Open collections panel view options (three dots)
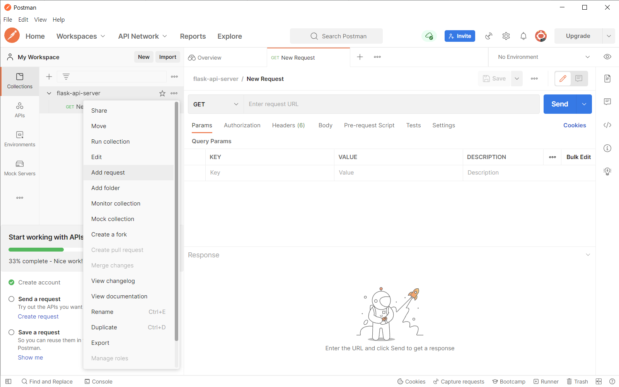Viewport: 619px width, 387px height. coord(174,77)
